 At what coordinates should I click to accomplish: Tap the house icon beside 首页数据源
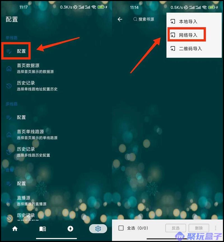click(9, 68)
